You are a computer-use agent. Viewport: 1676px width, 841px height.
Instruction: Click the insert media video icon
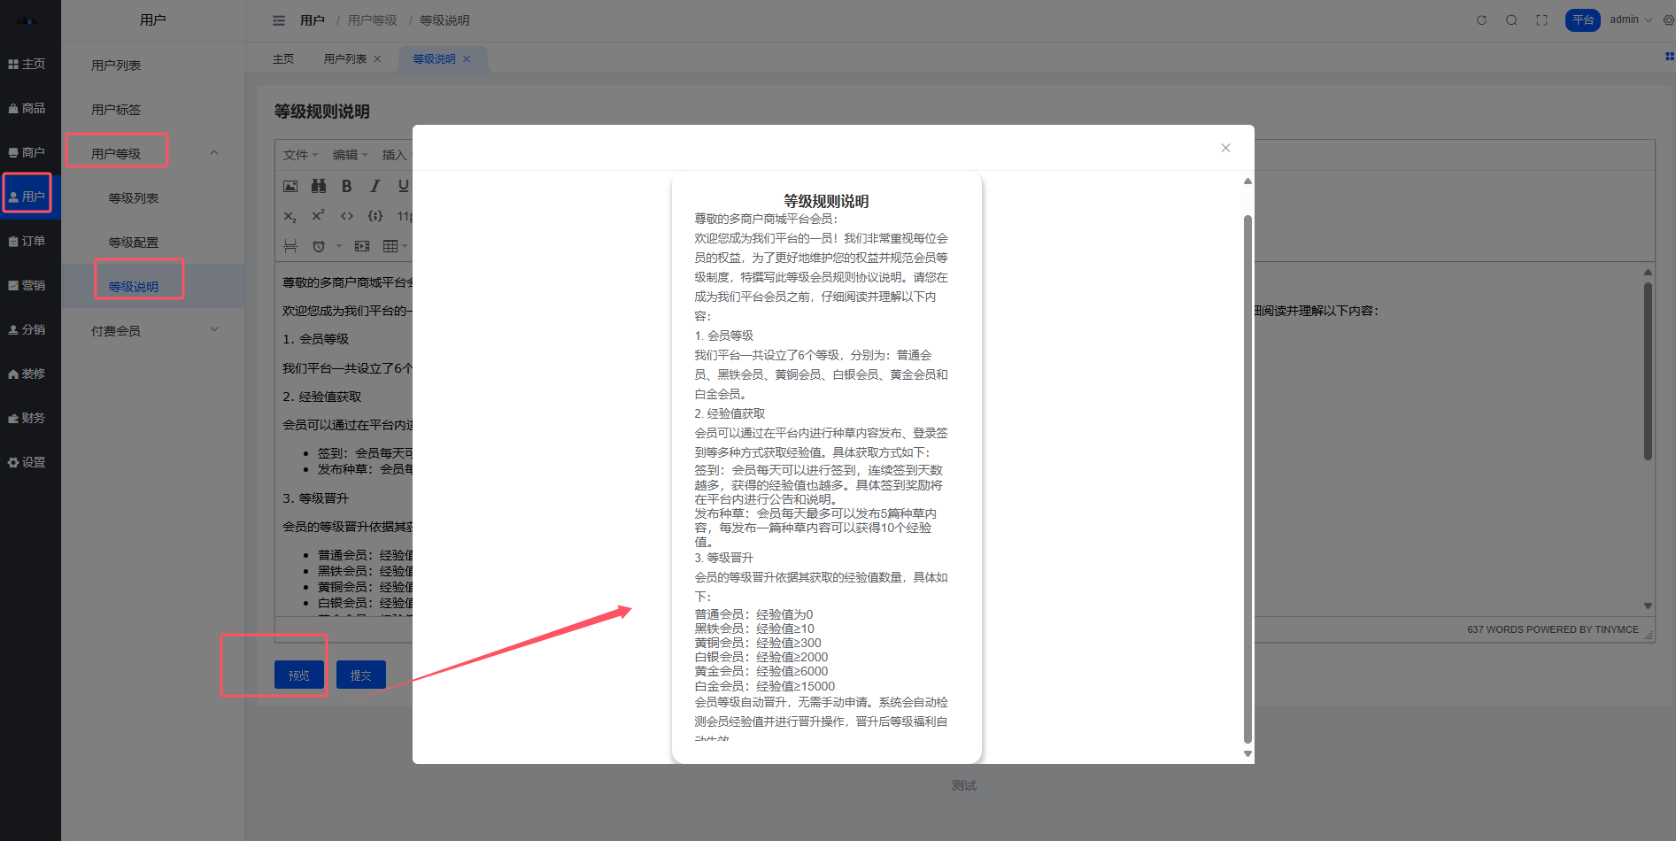[362, 246]
